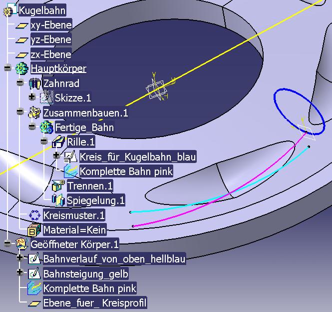This screenshot has width=332, height=312.
Task: Expand the Kreis_für_Kugelbahn_blau node
Action: pos(56,155)
